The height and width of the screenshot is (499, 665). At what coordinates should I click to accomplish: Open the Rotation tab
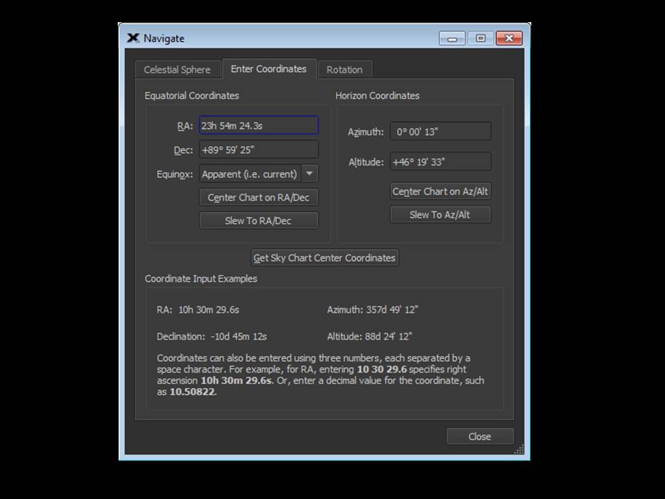[x=344, y=69]
